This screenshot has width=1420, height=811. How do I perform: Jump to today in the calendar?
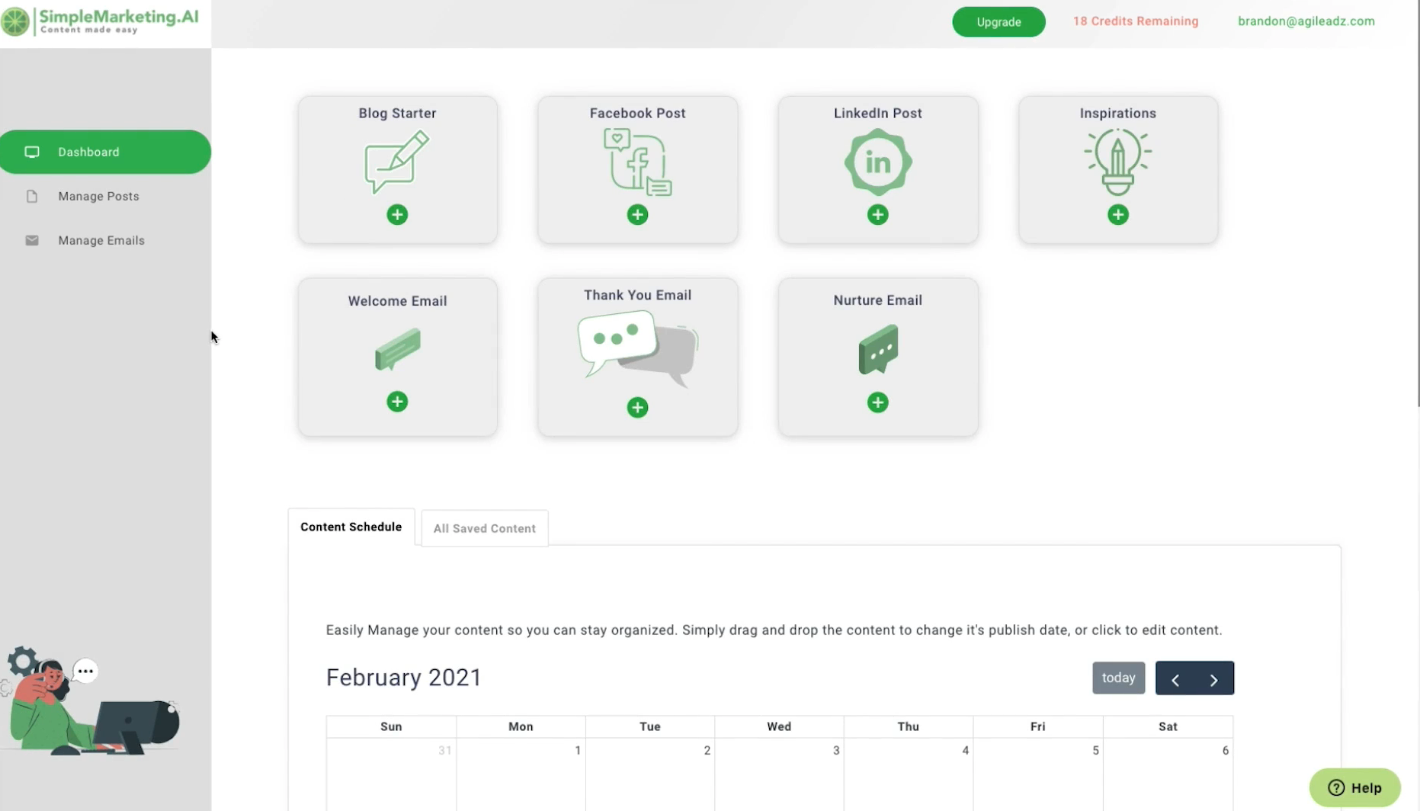click(1117, 677)
